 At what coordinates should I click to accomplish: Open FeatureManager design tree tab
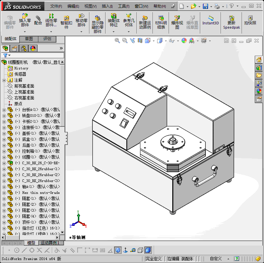[5, 49]
